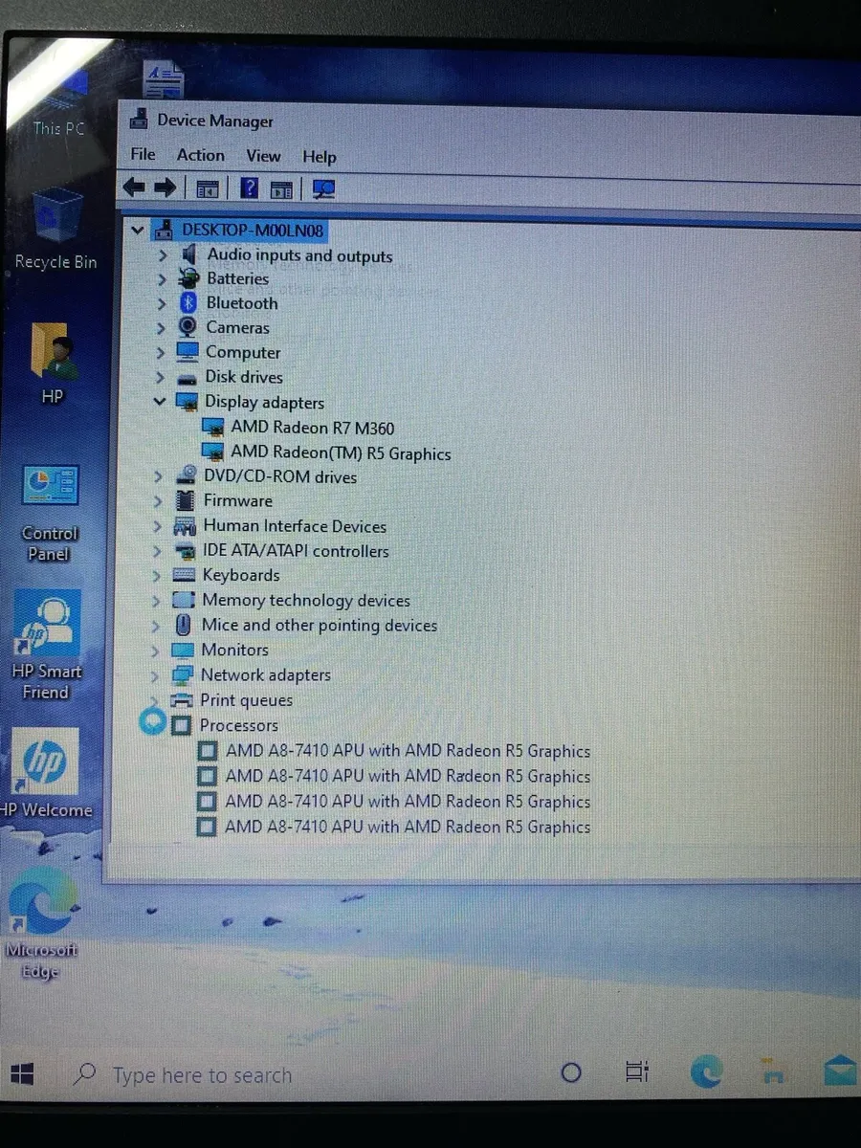861x1148 pixels.
Task: Select the Computer label
Action: pos(243,352)
